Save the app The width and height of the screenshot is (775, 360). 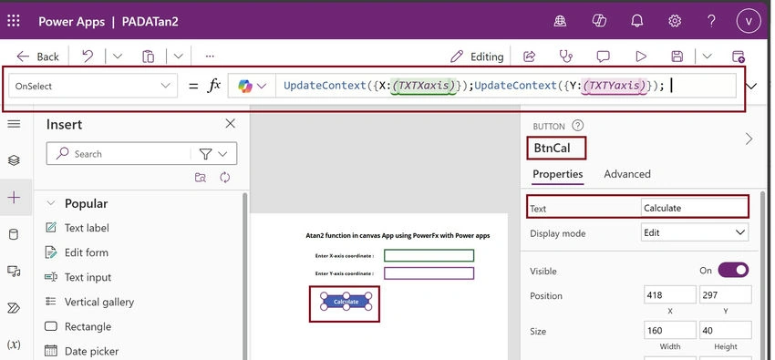click(x=677, y=57)
